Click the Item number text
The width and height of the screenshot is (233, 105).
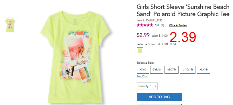click(x=150, y=21)
